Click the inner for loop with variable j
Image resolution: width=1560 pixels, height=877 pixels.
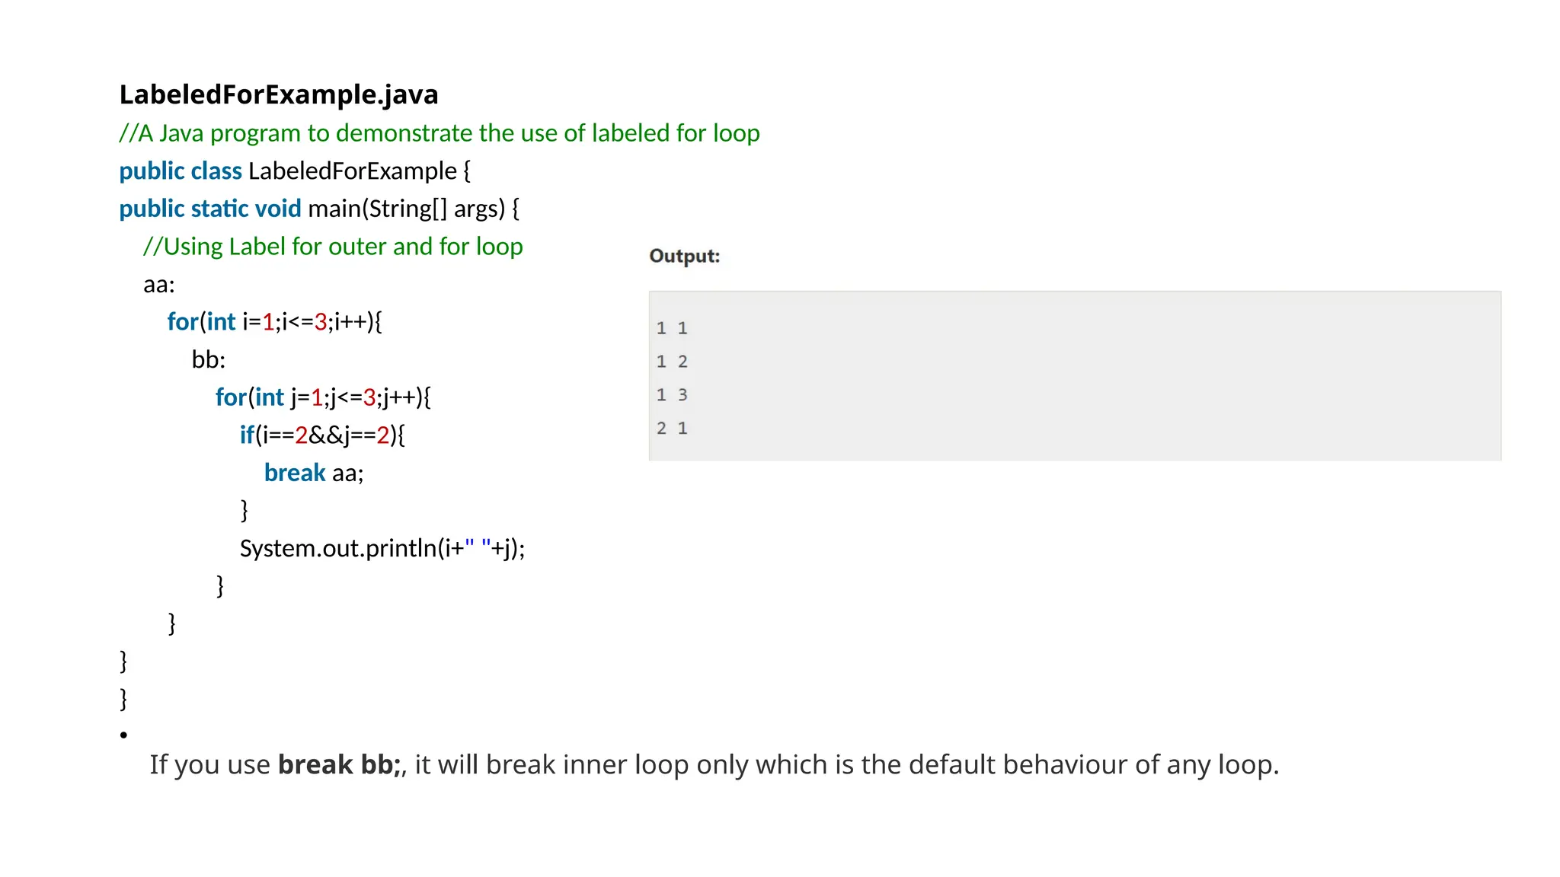tap(323, 397)
